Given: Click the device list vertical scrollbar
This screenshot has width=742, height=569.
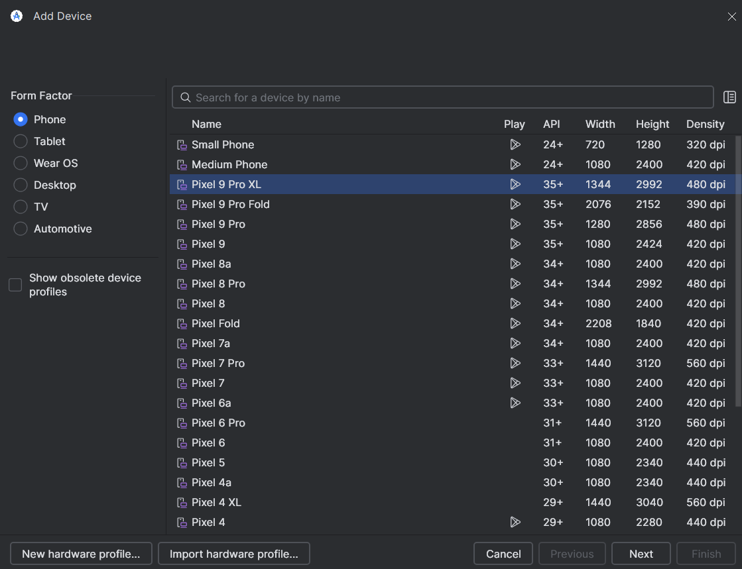Looking at the screenshot, I should tap(738, 270).
